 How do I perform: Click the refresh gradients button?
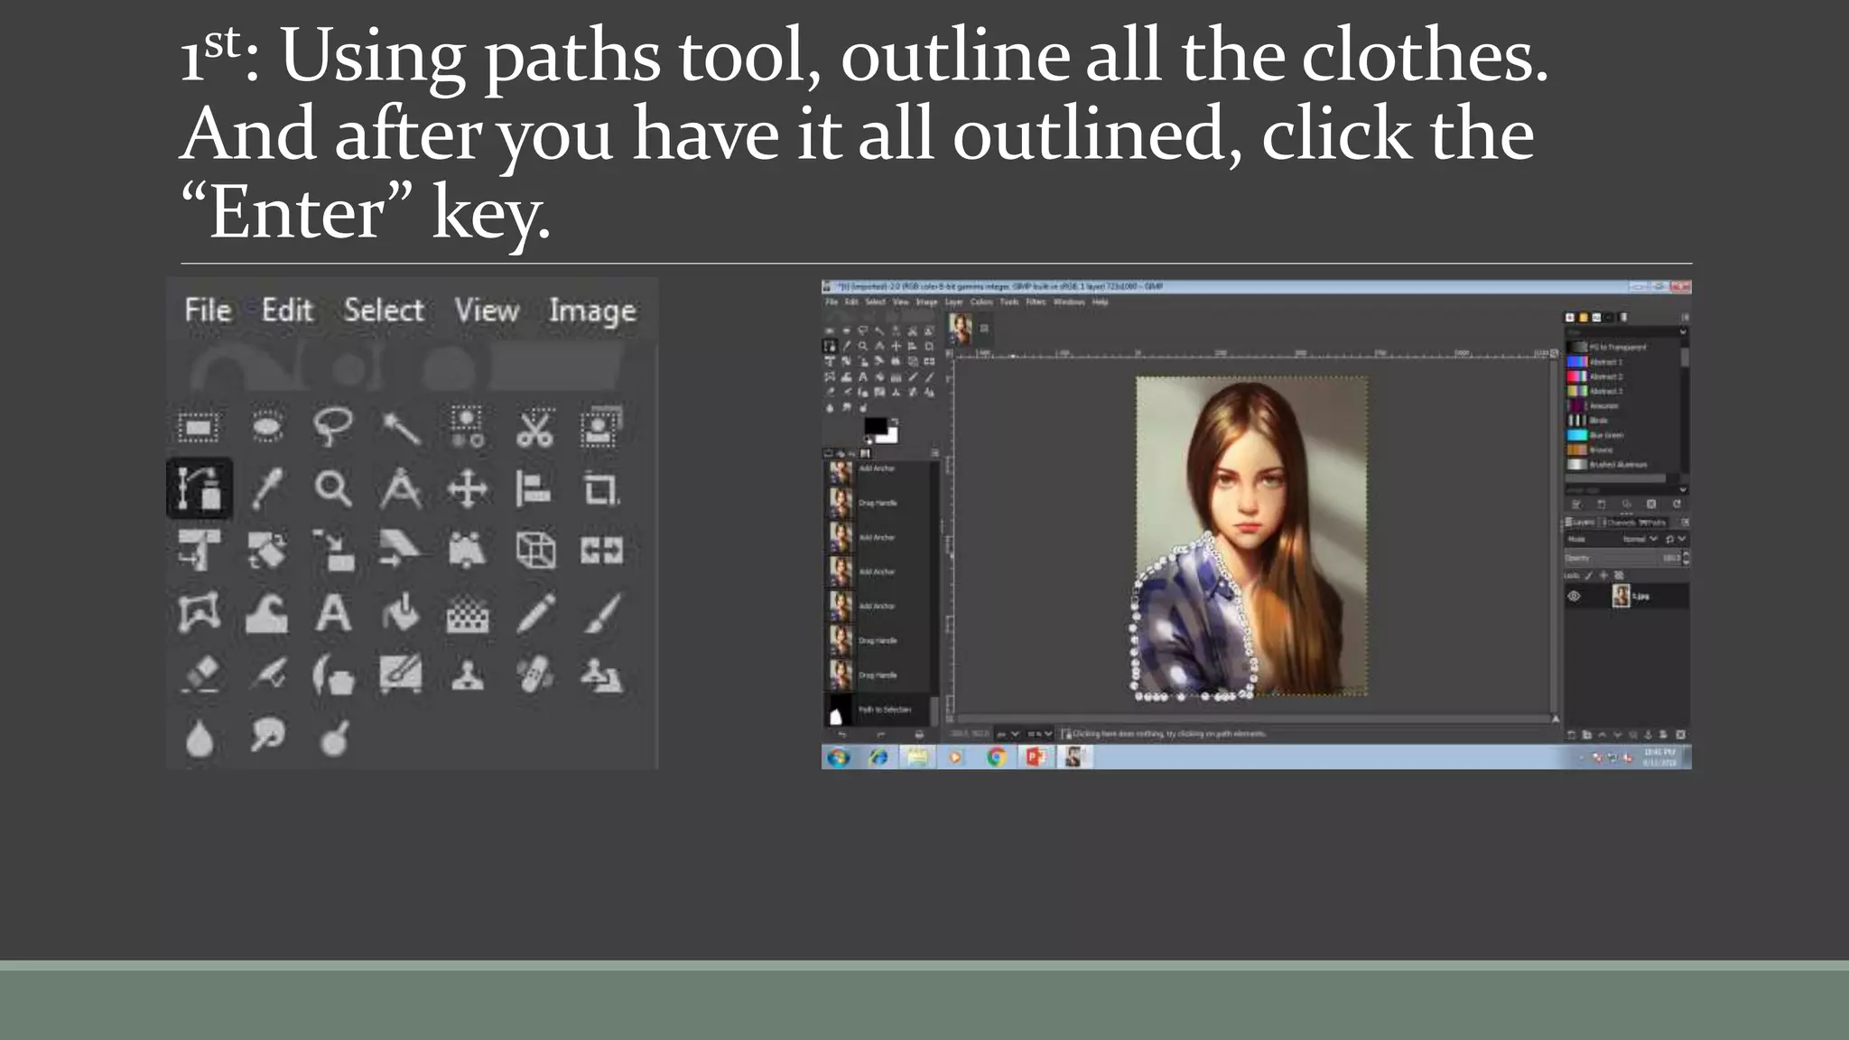coord(1677,504)
